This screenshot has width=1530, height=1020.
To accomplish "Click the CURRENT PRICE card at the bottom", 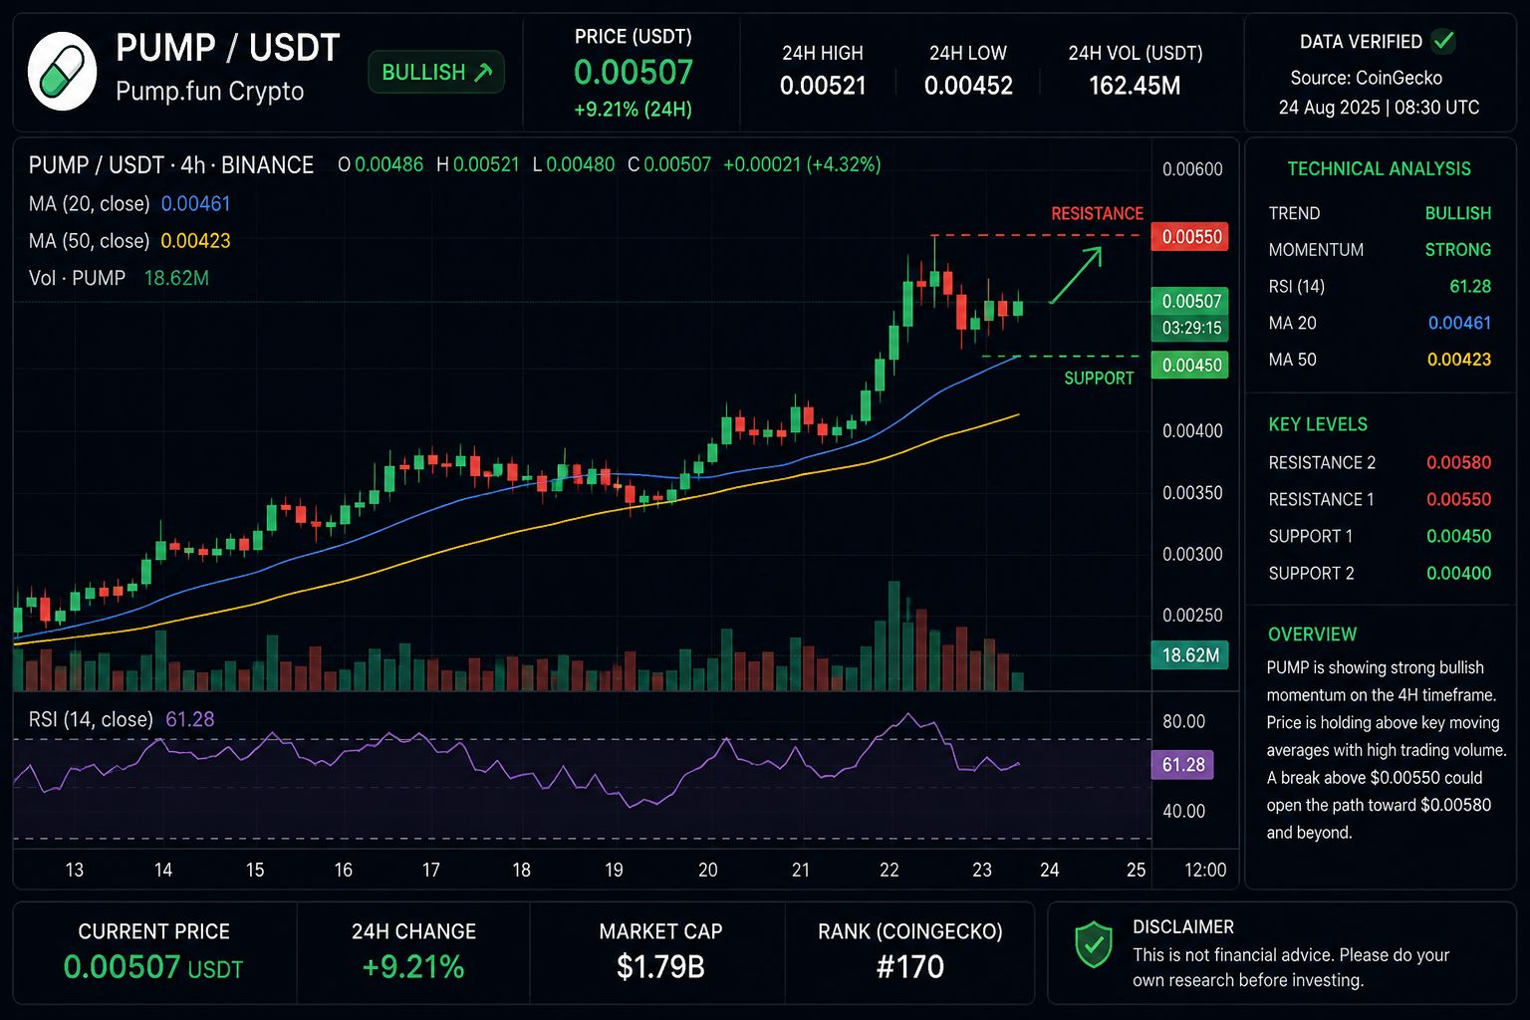I will click(x=154, y=952).
